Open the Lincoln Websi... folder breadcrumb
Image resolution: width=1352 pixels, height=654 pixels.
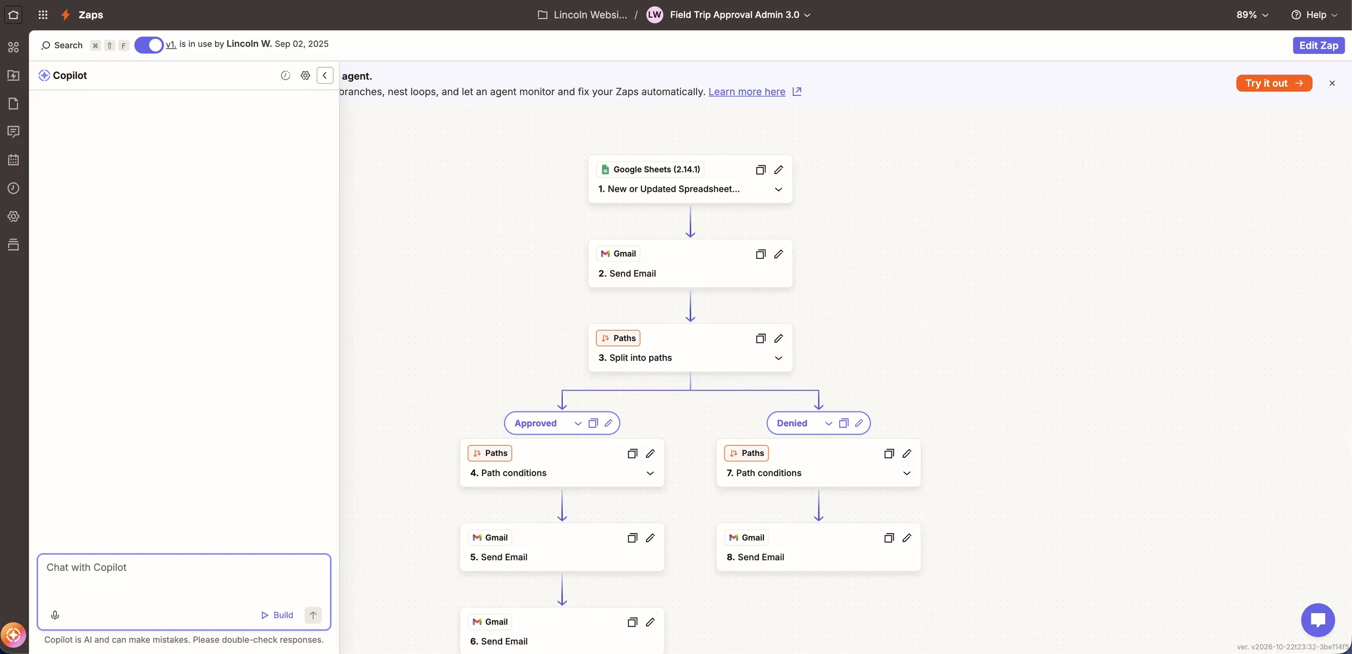tap(583, 15)
